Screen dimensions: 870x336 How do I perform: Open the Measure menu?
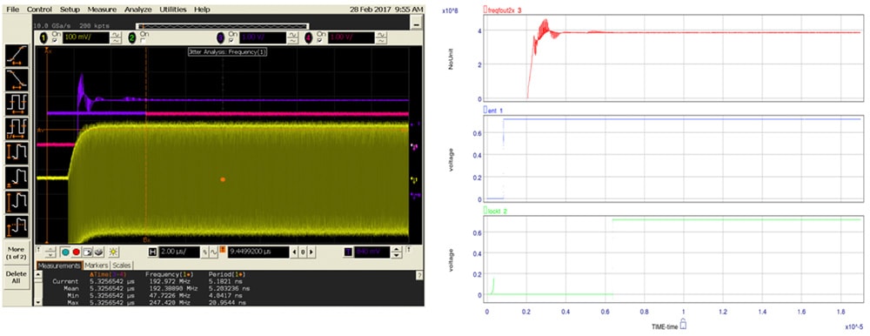102,10
